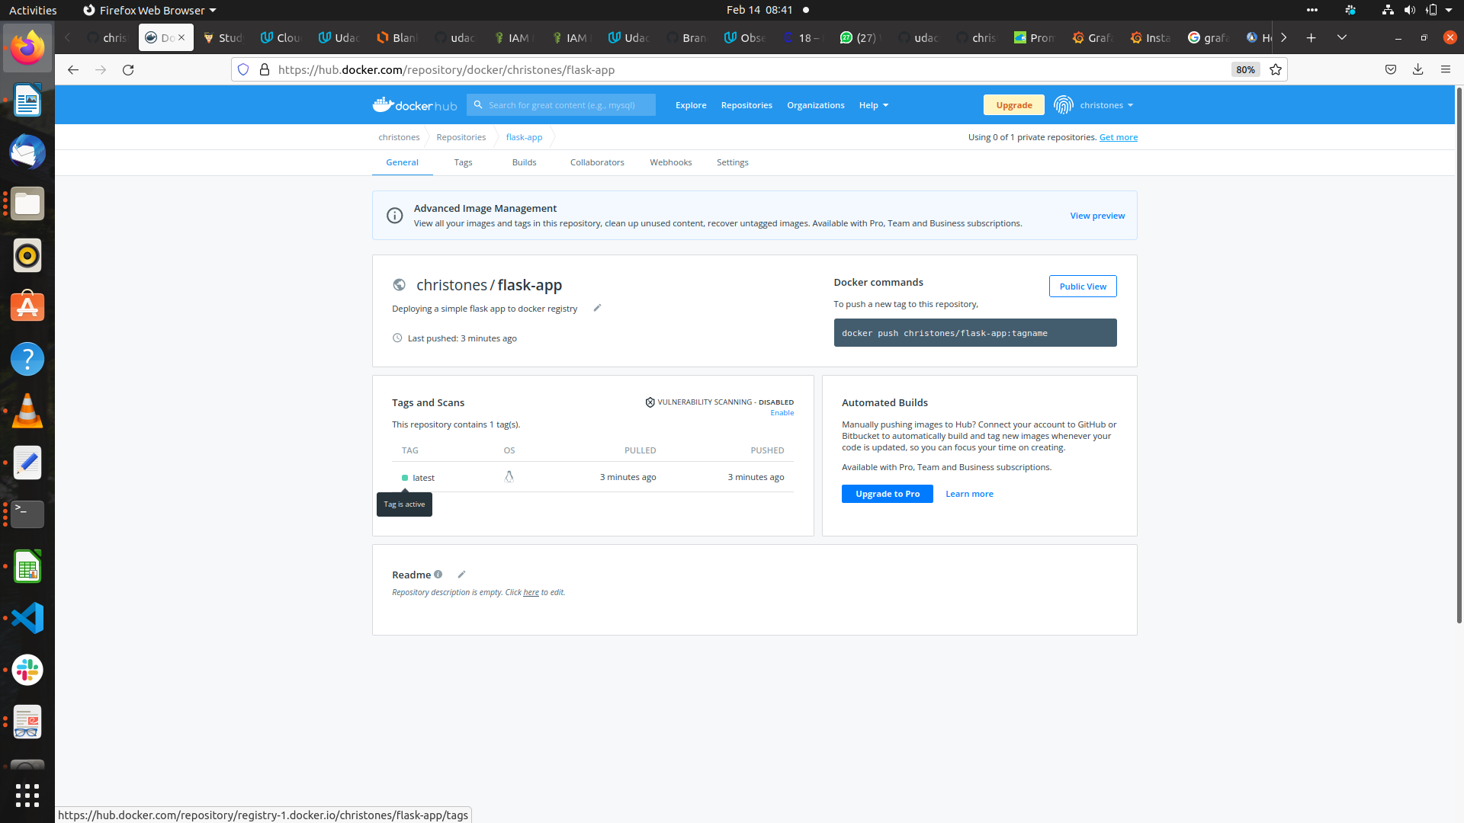Click the 80% zoom level indicator
This screenshot has width=1464, height=823.
point(1245,69)
